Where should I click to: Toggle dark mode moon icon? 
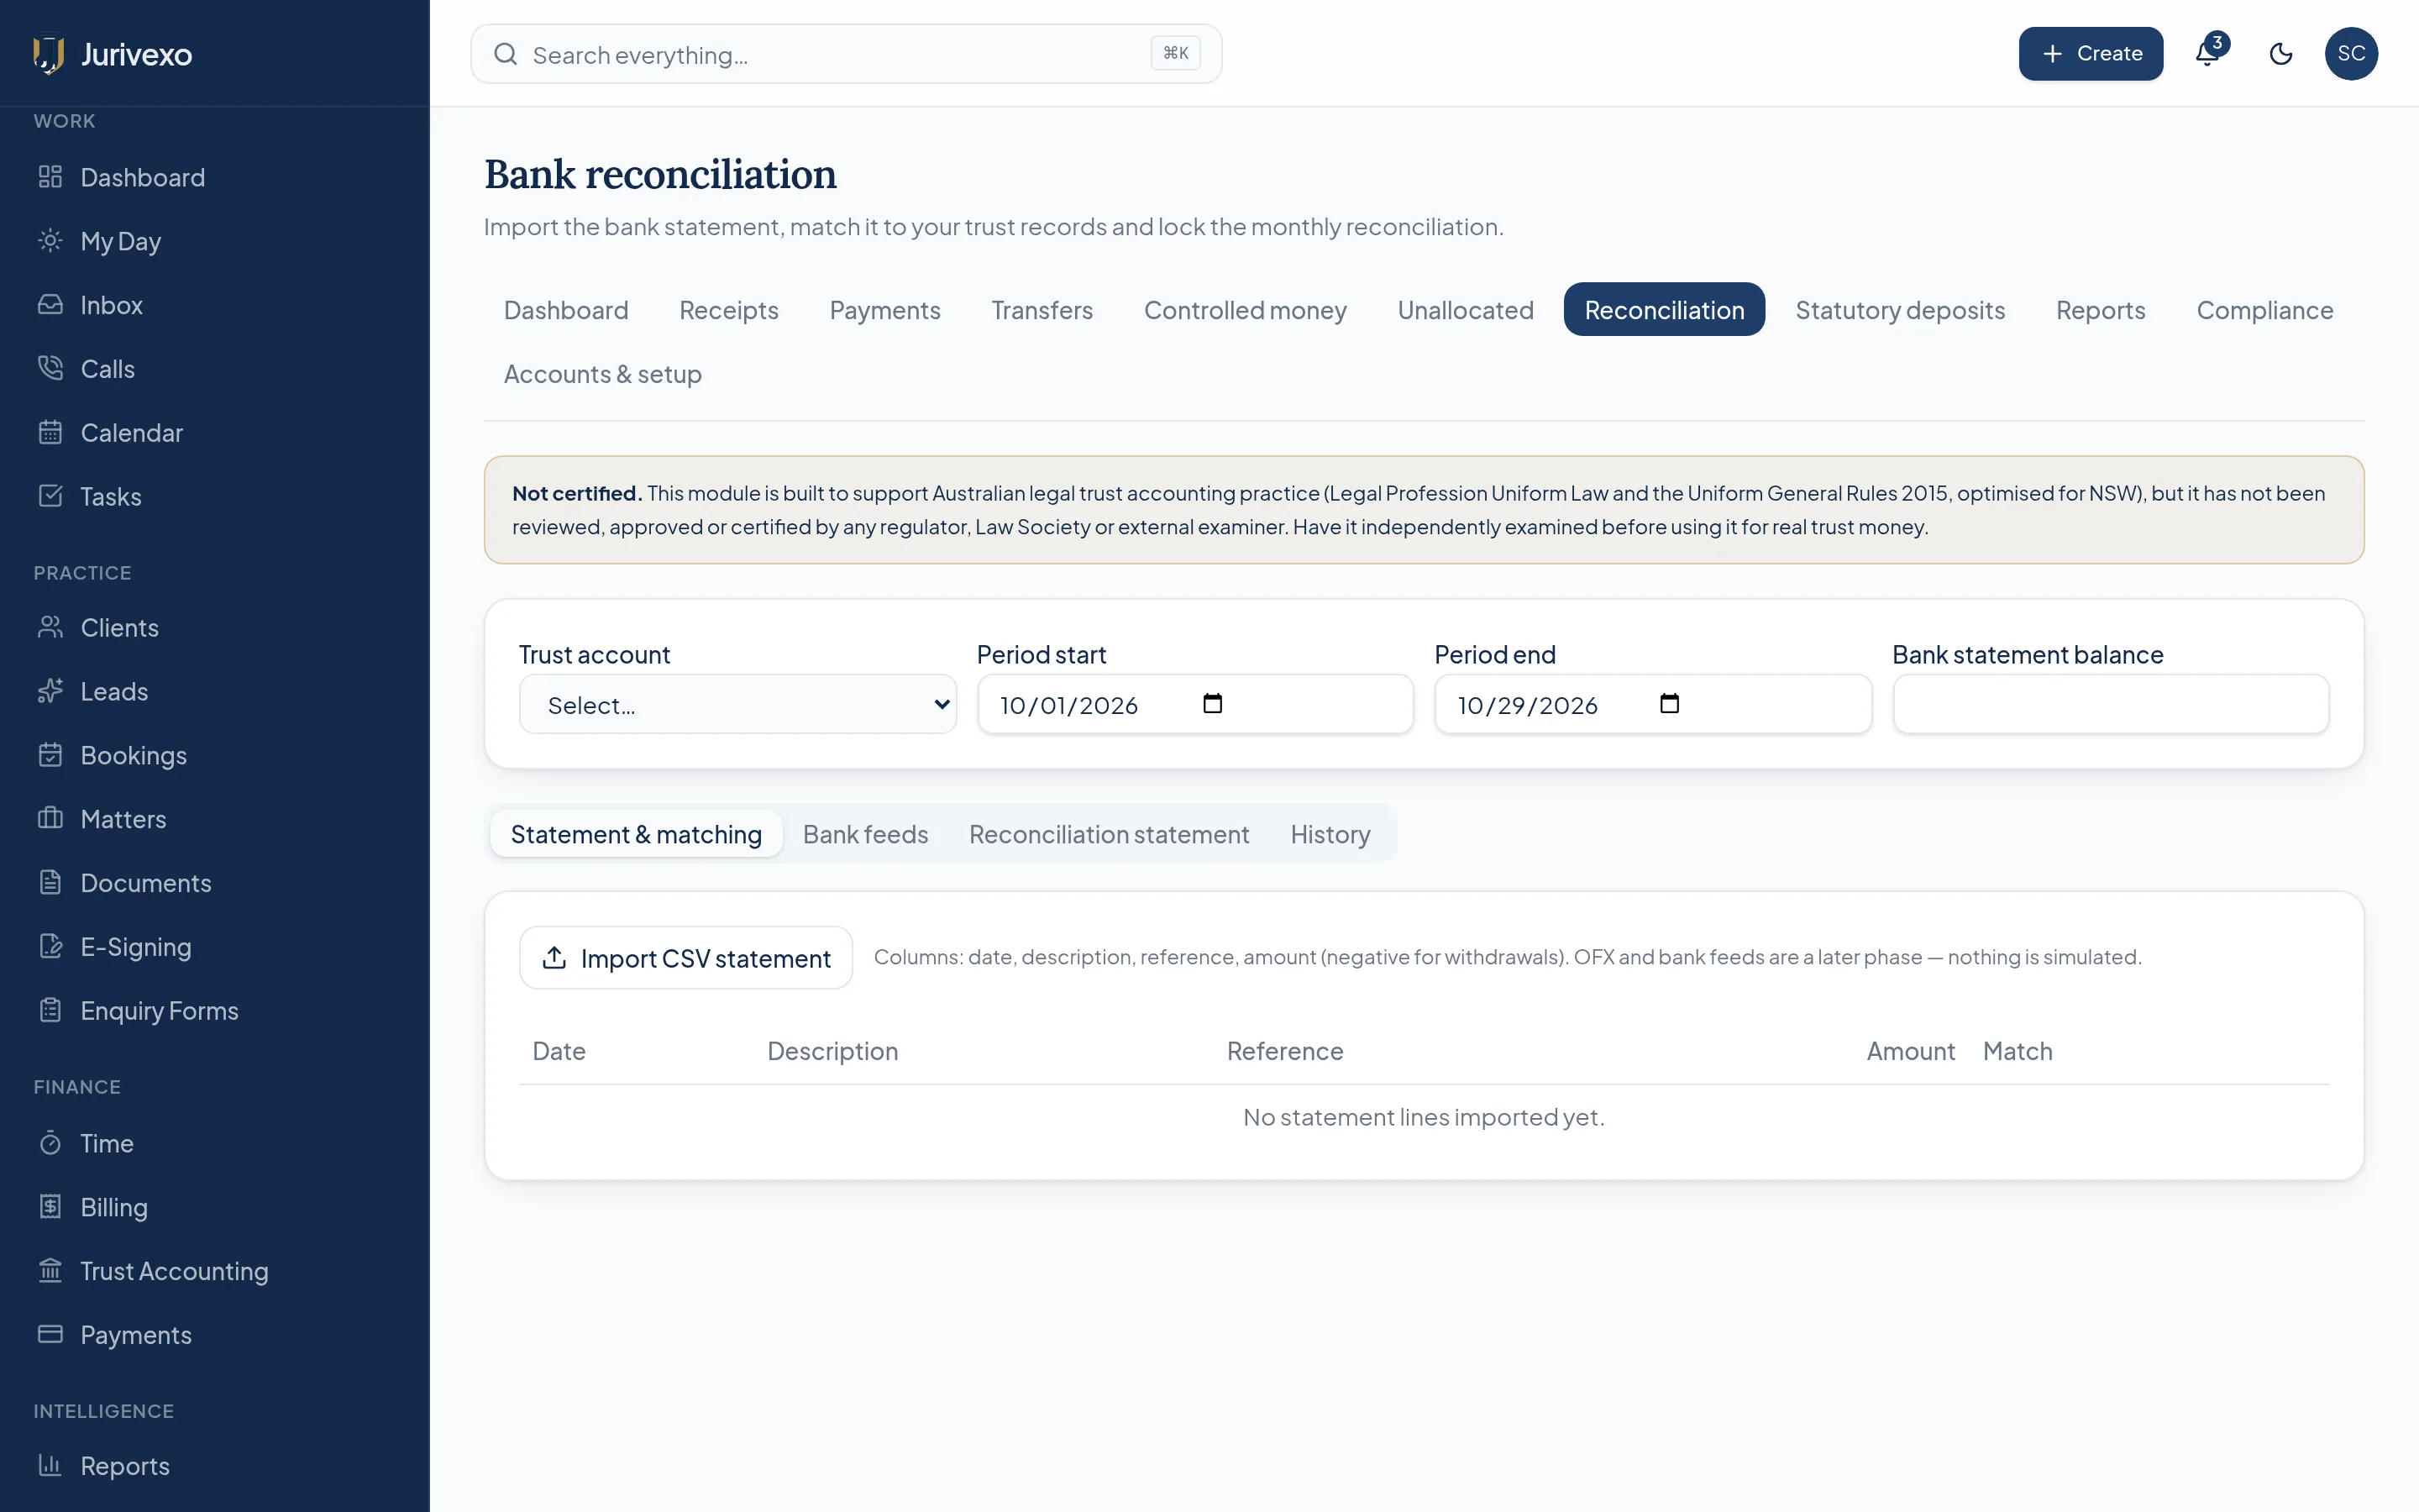point(2281,54)
